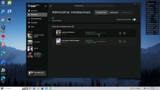Go back using the left arrow
The image size is (160, 90).
click(x=51, y=6)
